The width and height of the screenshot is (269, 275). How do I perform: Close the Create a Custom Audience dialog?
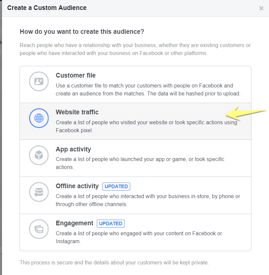click(261, 8)
